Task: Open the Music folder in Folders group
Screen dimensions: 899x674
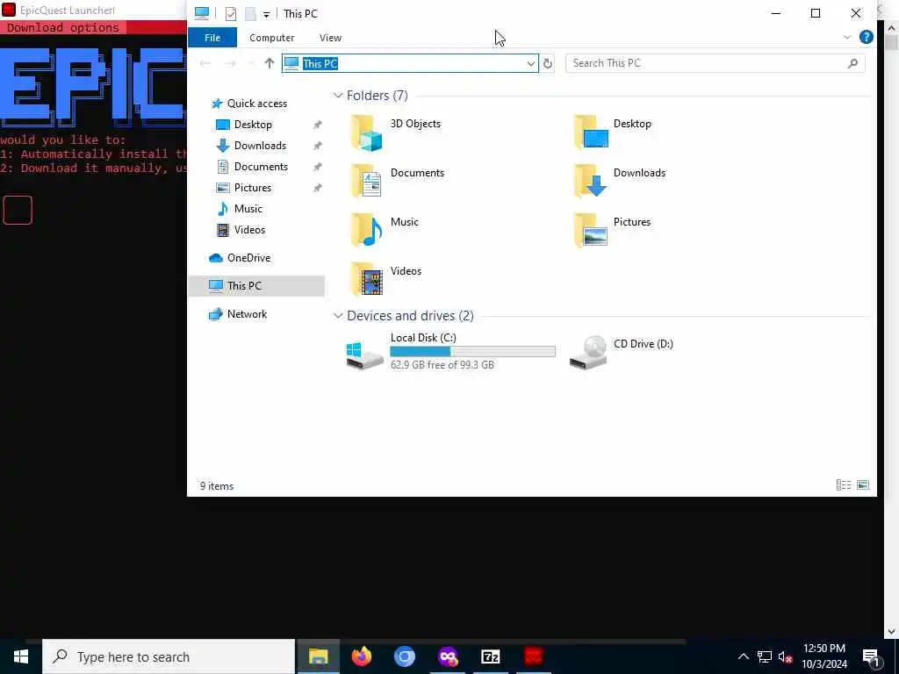Action: (385, 231)
